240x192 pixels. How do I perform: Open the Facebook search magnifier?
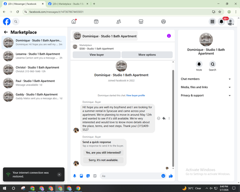16,22
